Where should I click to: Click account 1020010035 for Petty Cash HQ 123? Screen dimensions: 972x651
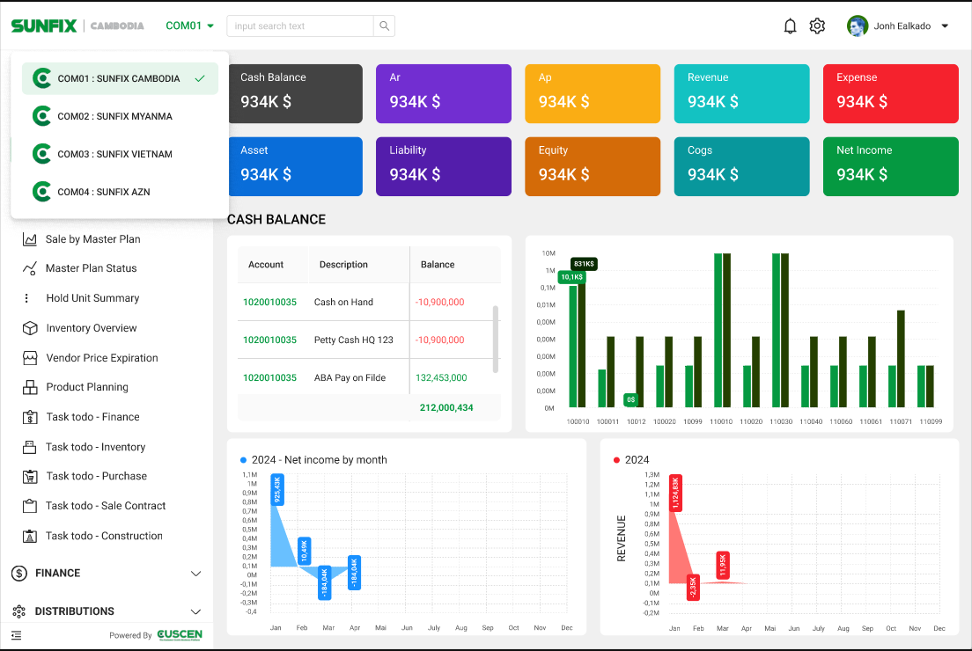click(x=269, y=340)
